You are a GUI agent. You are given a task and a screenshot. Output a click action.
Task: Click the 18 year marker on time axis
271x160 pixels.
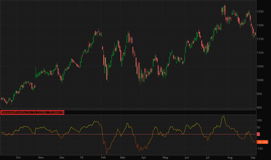[82, 157]
